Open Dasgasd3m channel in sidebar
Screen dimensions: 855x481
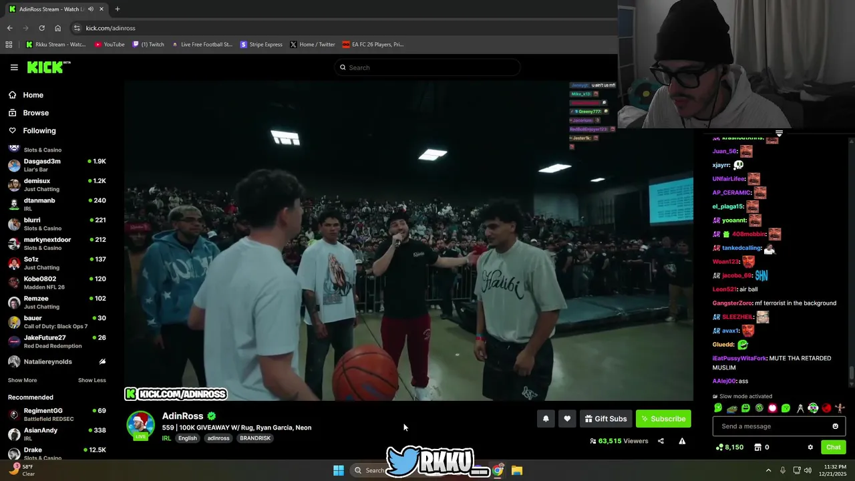pyautogui.click(x=57, y=165)
